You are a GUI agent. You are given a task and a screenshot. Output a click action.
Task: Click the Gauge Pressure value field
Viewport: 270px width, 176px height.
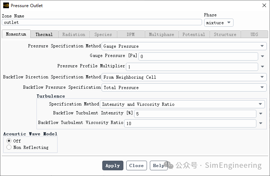click(x=198, y=56)
